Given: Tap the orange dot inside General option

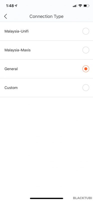Looking at the screenshot, I should 86,69.
